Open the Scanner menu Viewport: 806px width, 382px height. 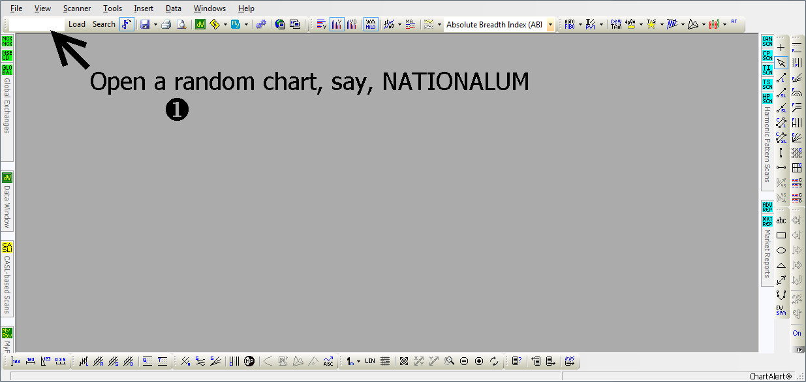tap(77, 8)
